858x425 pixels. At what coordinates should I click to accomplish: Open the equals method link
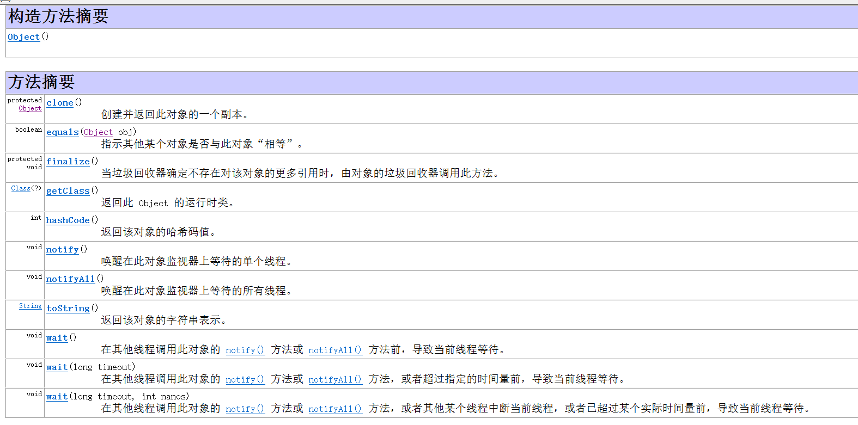pos(62,132)
